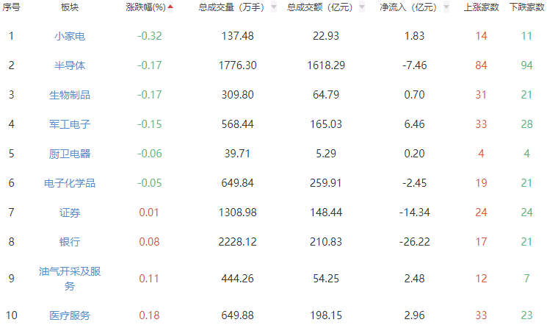547x325 pixels.
Task: Open the 银行 sector link
Action: pyautogui.click(x=70, y=242)
